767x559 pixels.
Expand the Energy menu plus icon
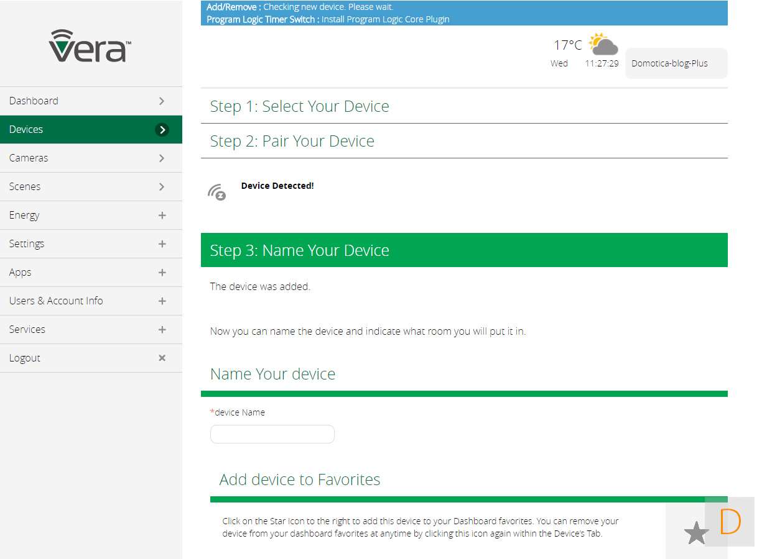[x=162, y=216]
